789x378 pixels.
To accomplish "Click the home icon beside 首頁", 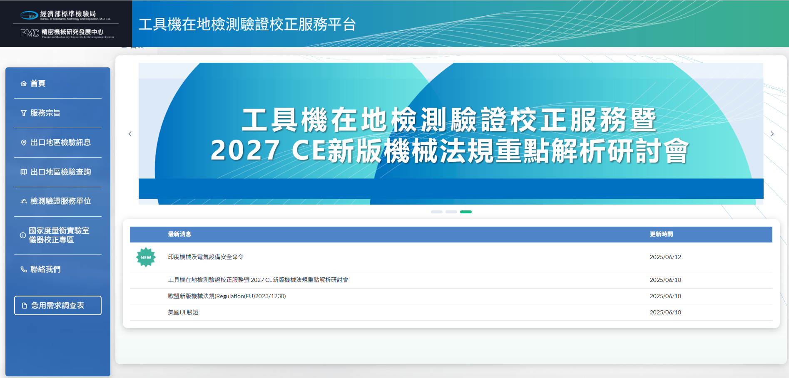I will pyautogui.click(x=24, y=84).
